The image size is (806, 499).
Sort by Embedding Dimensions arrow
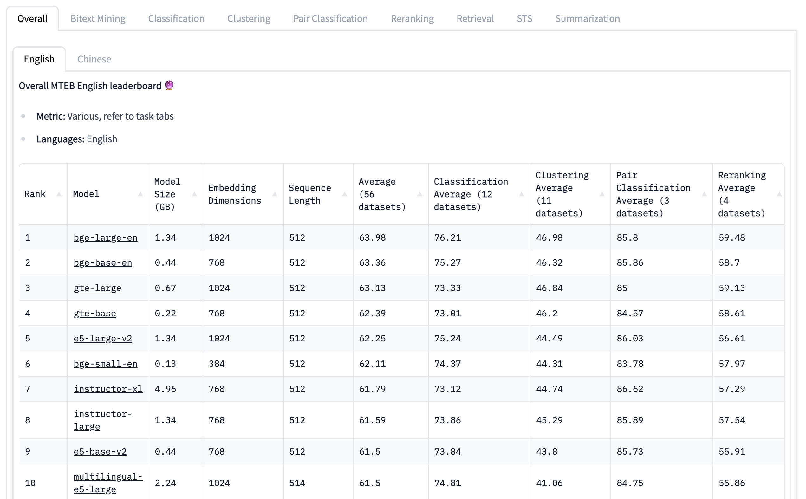275,194
